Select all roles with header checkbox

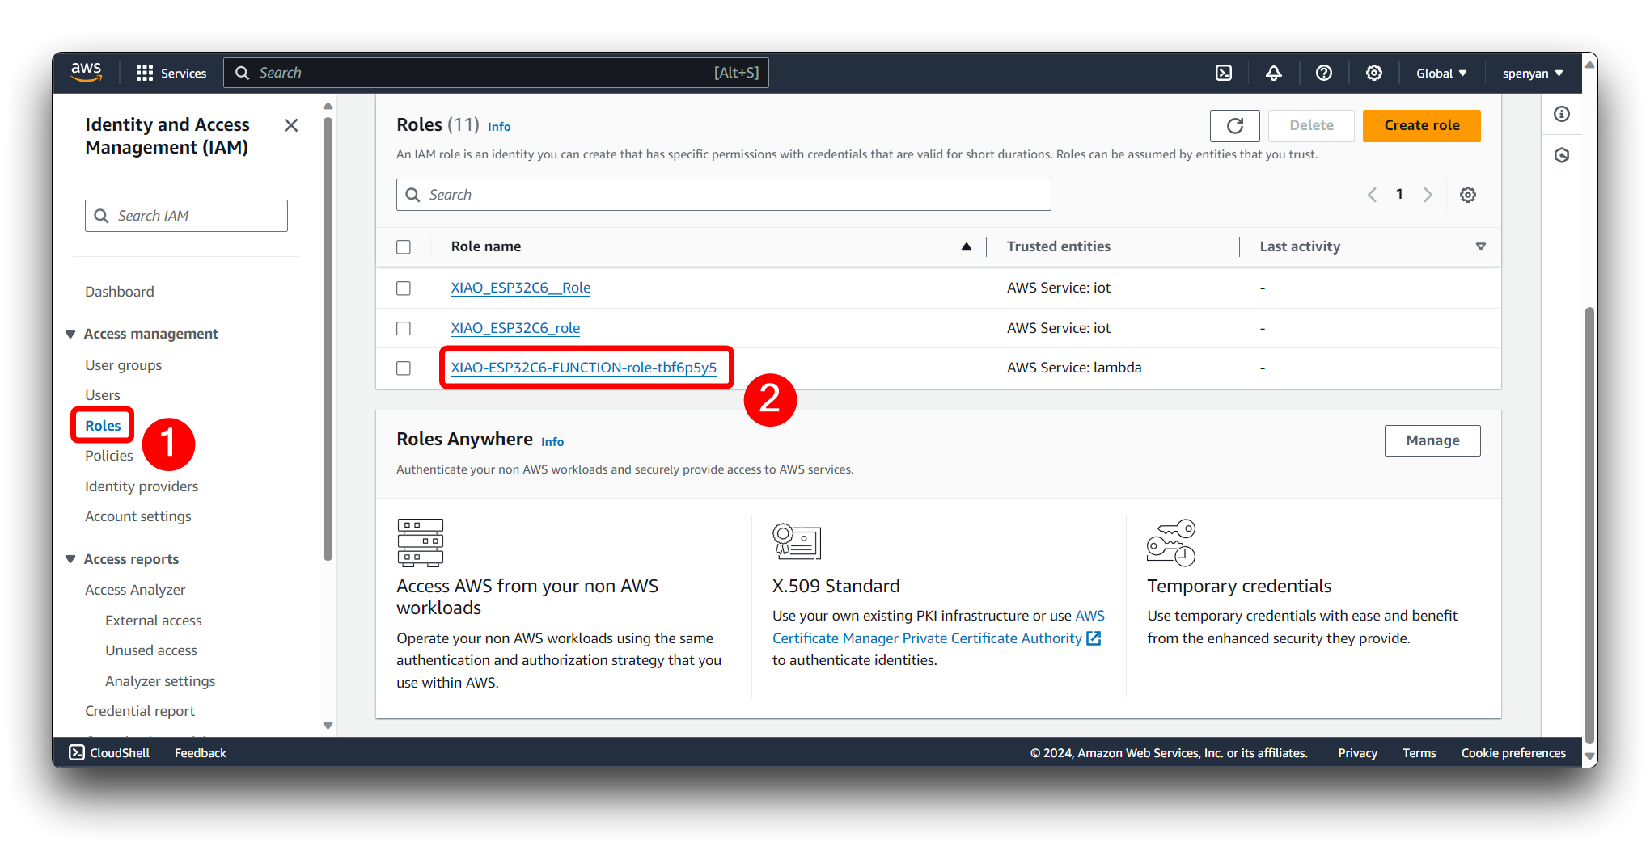[404, 246]
